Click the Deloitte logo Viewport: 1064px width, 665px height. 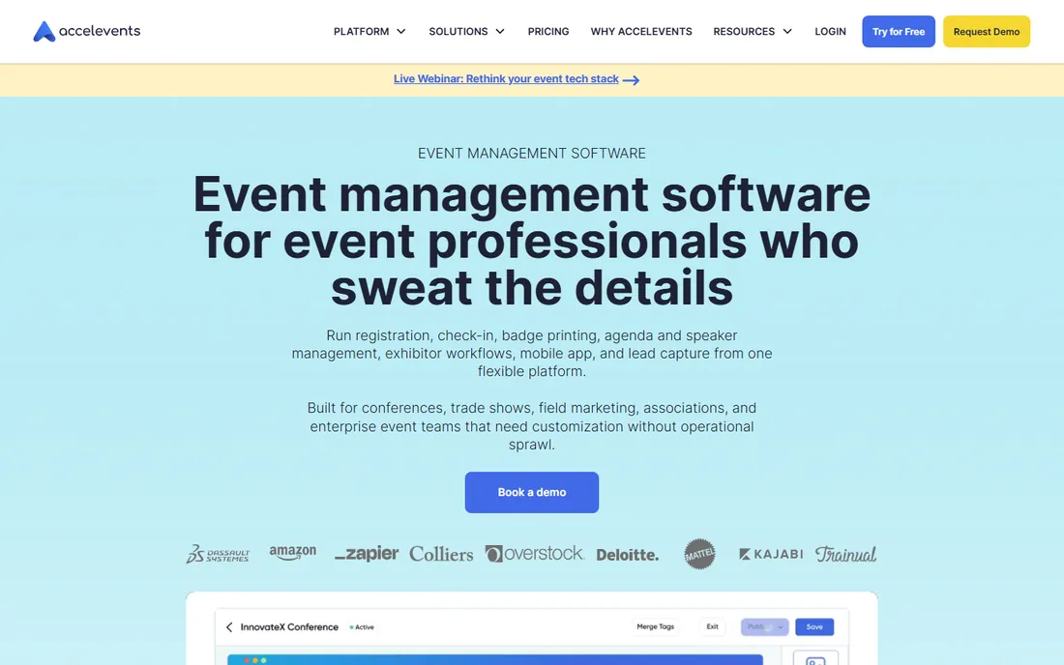coord(627,555)
